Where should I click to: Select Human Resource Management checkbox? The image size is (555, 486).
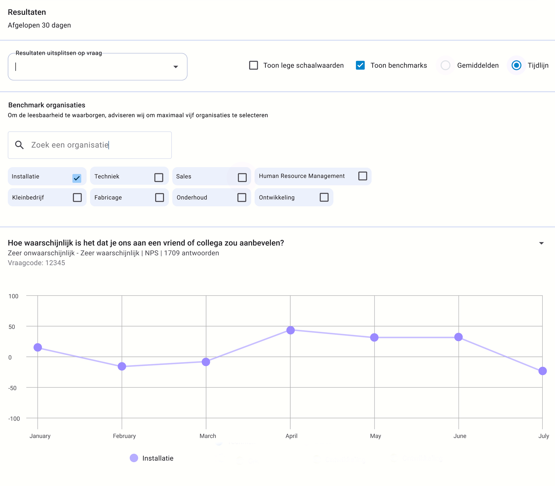pos(363,176)
